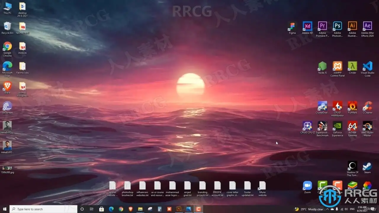Click the Muna website shortcut

point(262,189)
